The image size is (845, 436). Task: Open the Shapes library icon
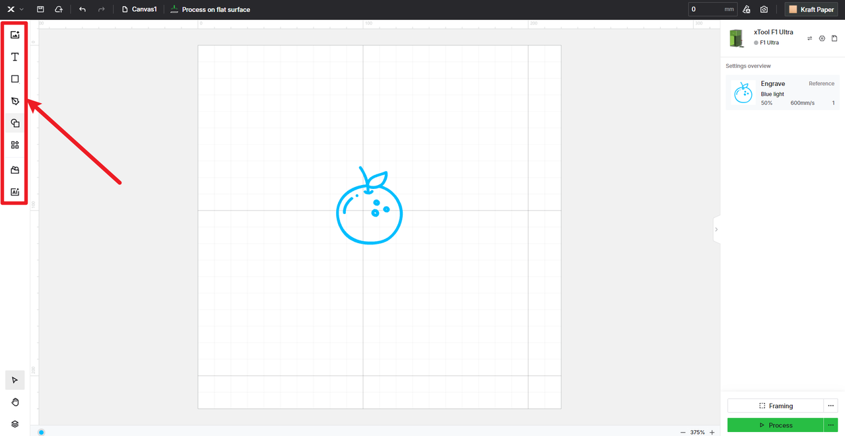(x=15, y=124)
